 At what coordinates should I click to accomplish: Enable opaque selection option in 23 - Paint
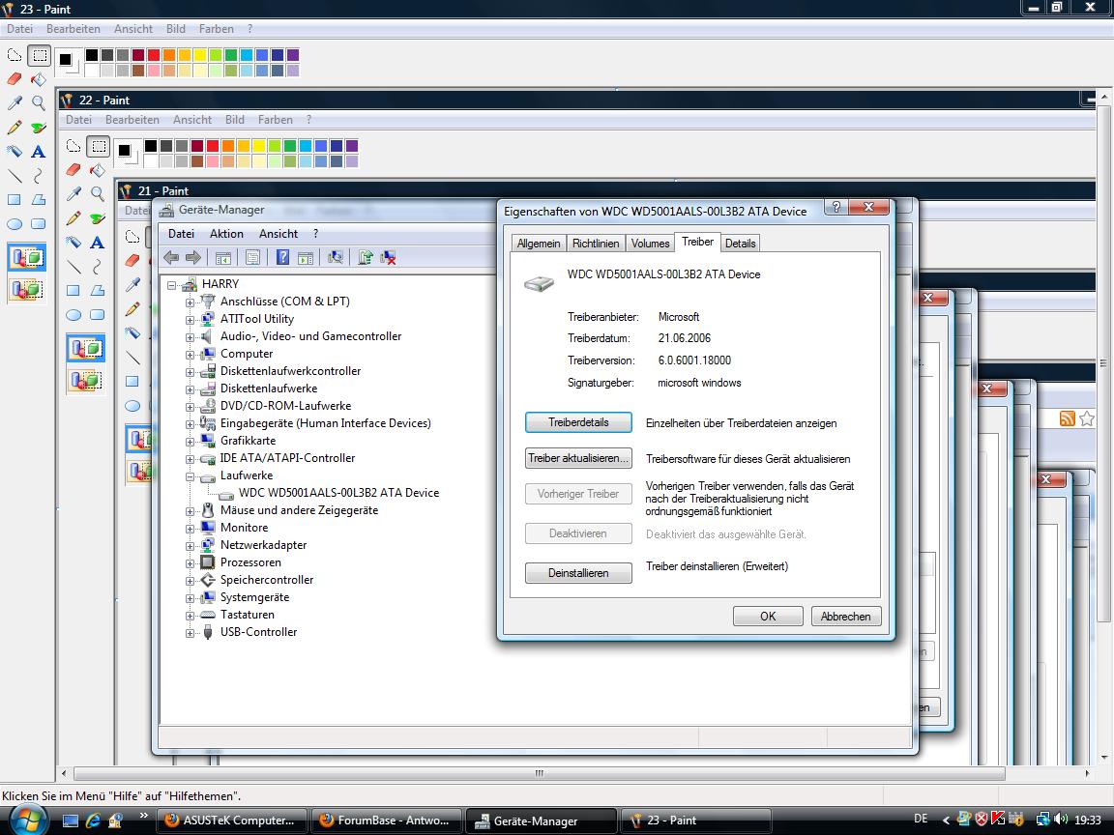click(27, 257)
